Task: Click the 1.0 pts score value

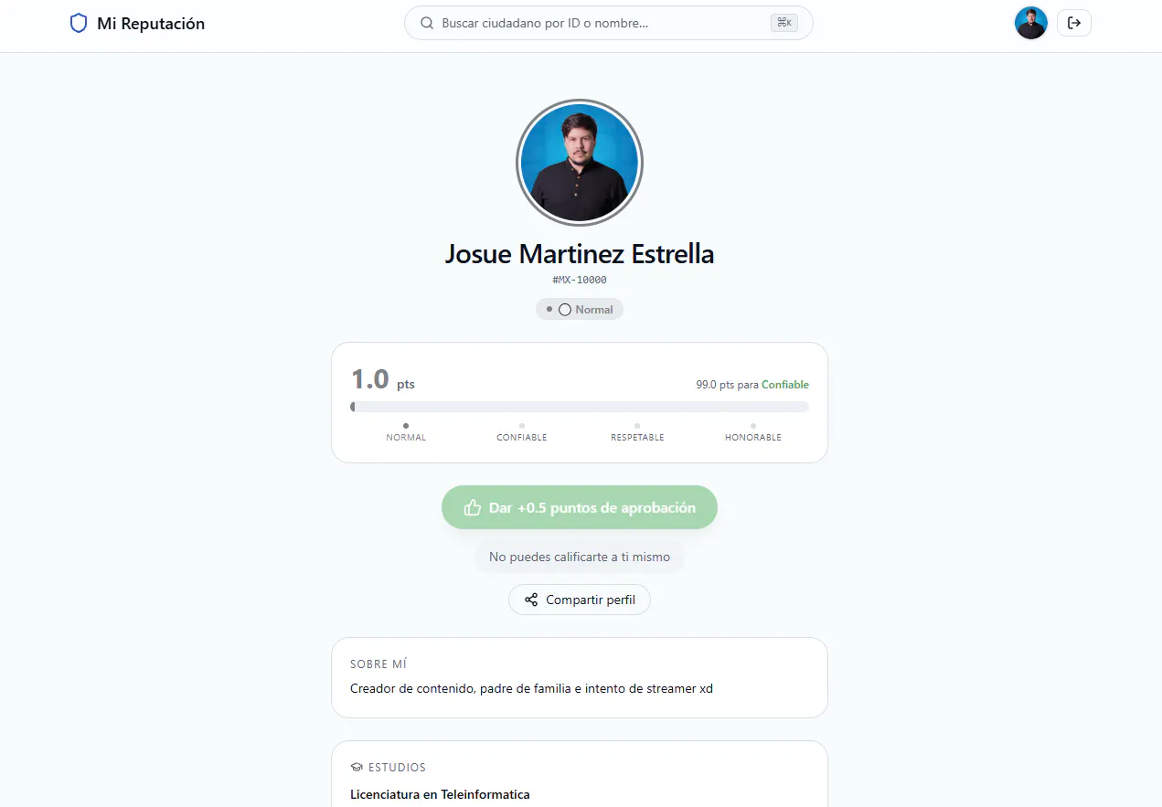Action: (383, 379)
